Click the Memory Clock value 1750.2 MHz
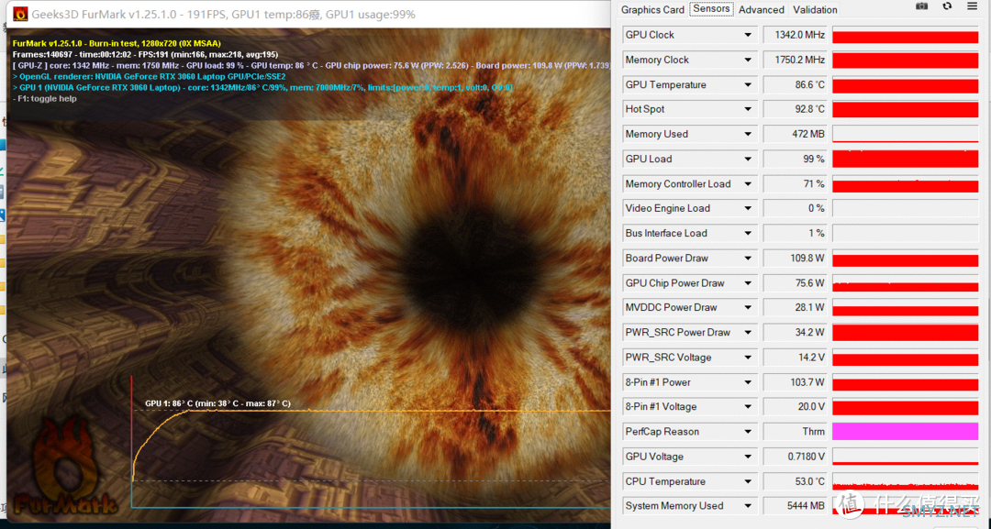This screenshot has height=529, width=991. 795,60
